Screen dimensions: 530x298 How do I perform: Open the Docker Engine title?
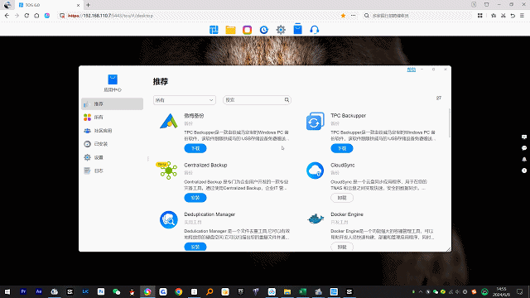tap(347, 214)
